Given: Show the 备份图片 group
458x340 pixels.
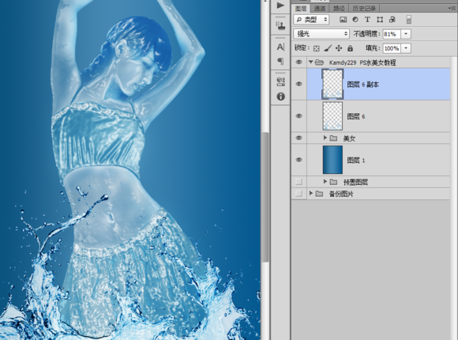Looking at the screenshot, I should coord(298,194).
